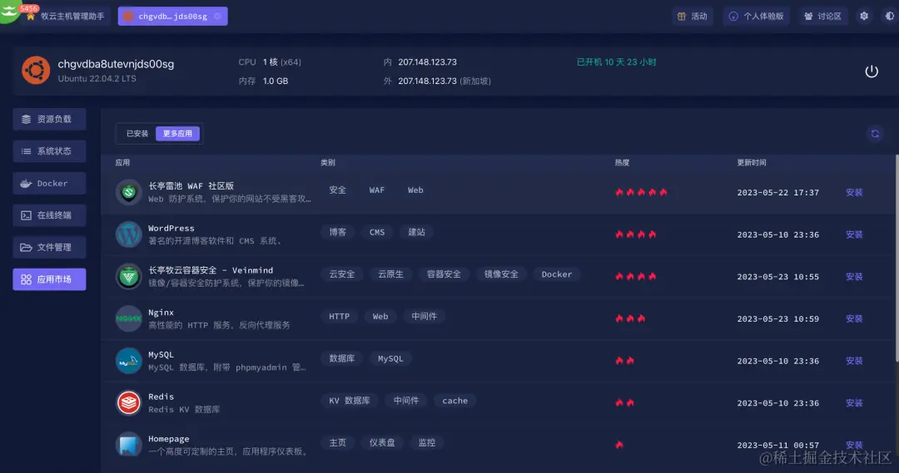Click the Nginx app icon
Image resolution: width=899 pixels, height=473 pixels.
click(128, 318)
